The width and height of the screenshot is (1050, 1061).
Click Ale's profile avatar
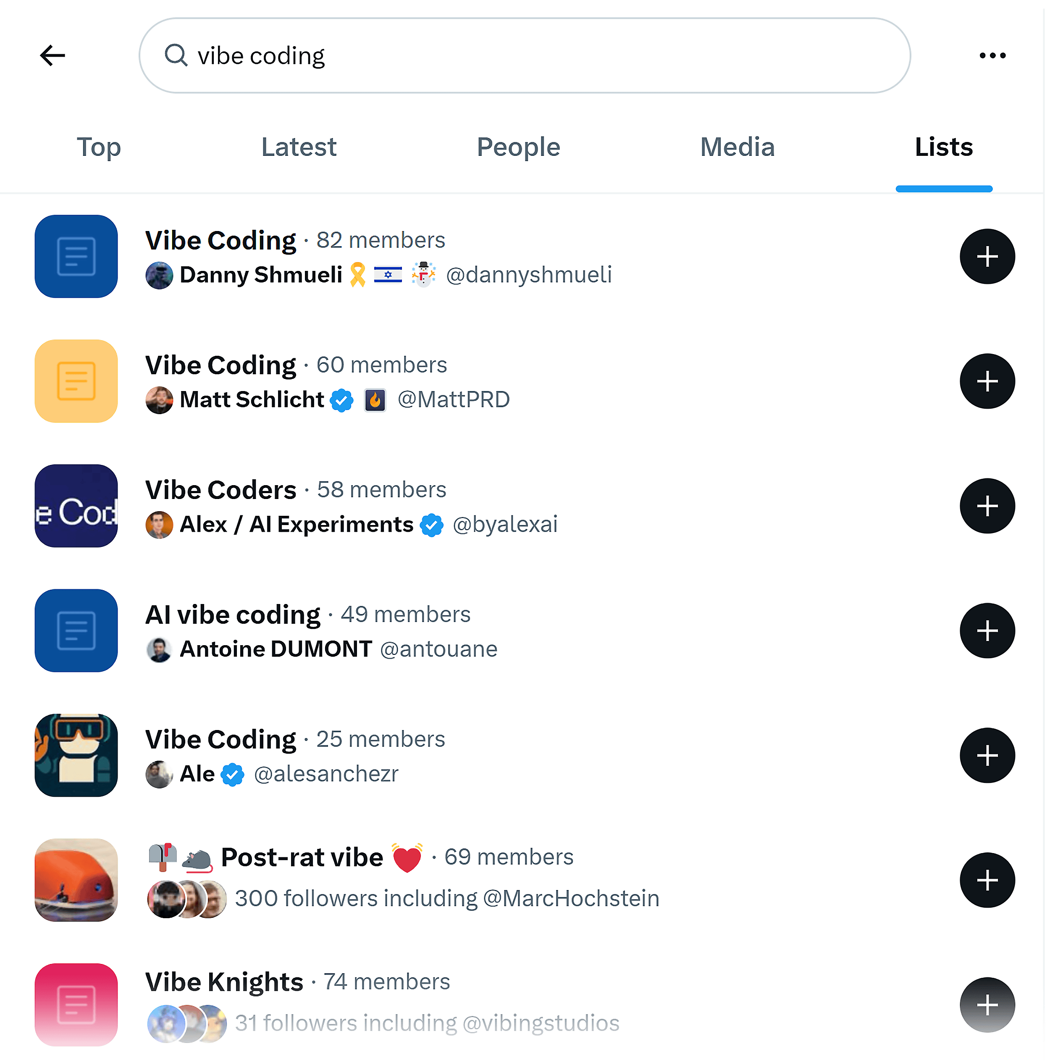[159, 775]
